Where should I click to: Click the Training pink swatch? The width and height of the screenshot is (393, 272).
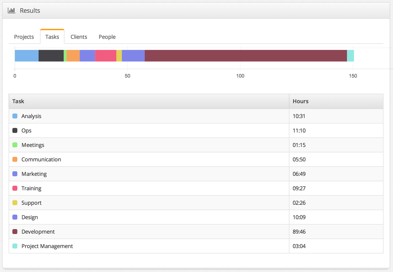[15, 188]
